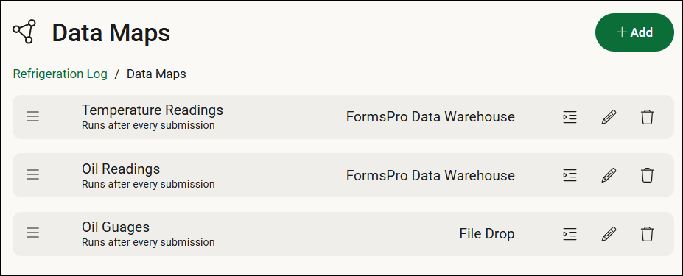Grab the Oil Guages drag handle
Image resolution: width=683 pixels, height=276 pixels.
click(x=32, y=233)
